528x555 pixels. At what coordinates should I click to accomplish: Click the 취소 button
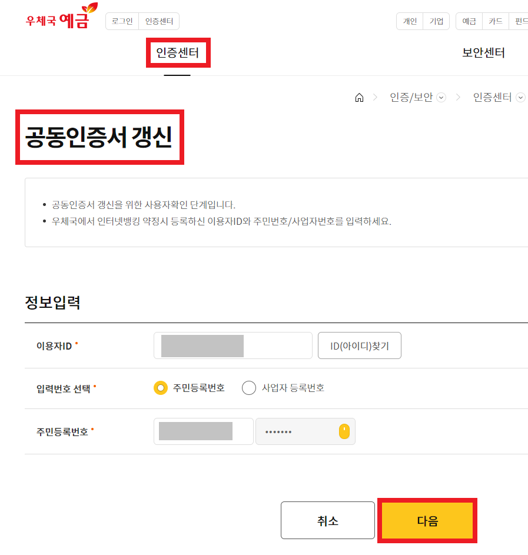point(328,520)
